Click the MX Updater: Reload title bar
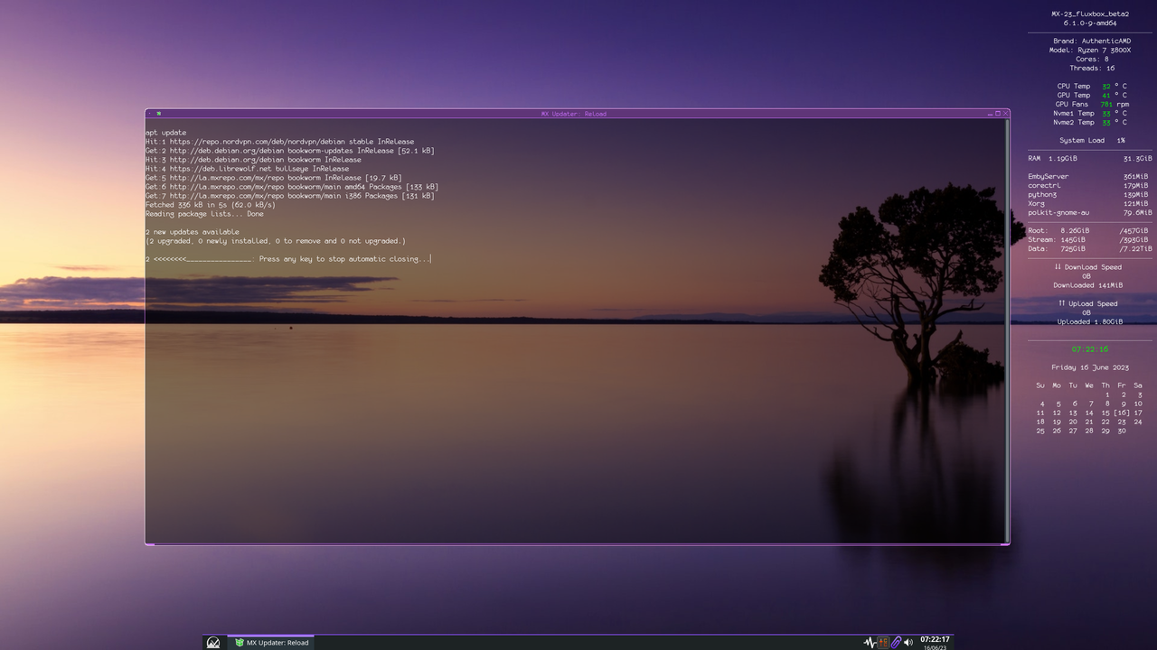This screenshot has width=1157, height=650. [574, 114]
